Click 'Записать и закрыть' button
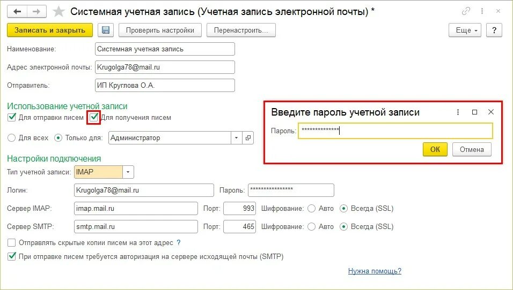The height and width of the screenshot is (290, 513). [x=49, y=30]
